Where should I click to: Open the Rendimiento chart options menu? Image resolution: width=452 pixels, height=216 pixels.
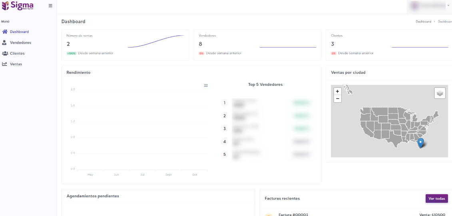(206, 85)
